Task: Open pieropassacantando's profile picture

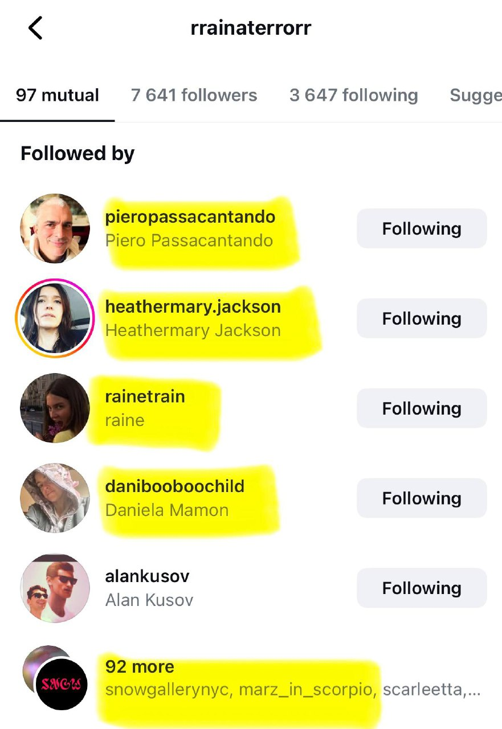Action: point(55,228)
